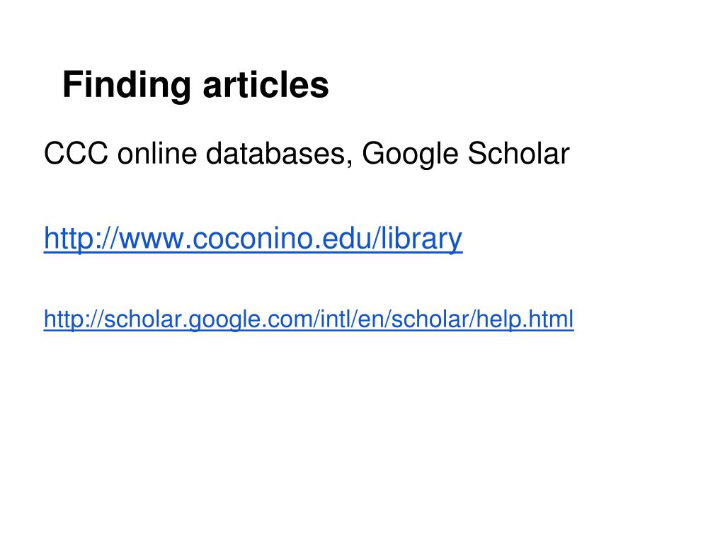Click the word 'online' in the body text
The height and width of the screenshot is (544, 725).
click(157, 153)
